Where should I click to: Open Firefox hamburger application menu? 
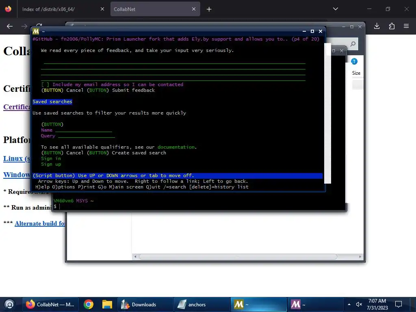[x=406, y=26]
